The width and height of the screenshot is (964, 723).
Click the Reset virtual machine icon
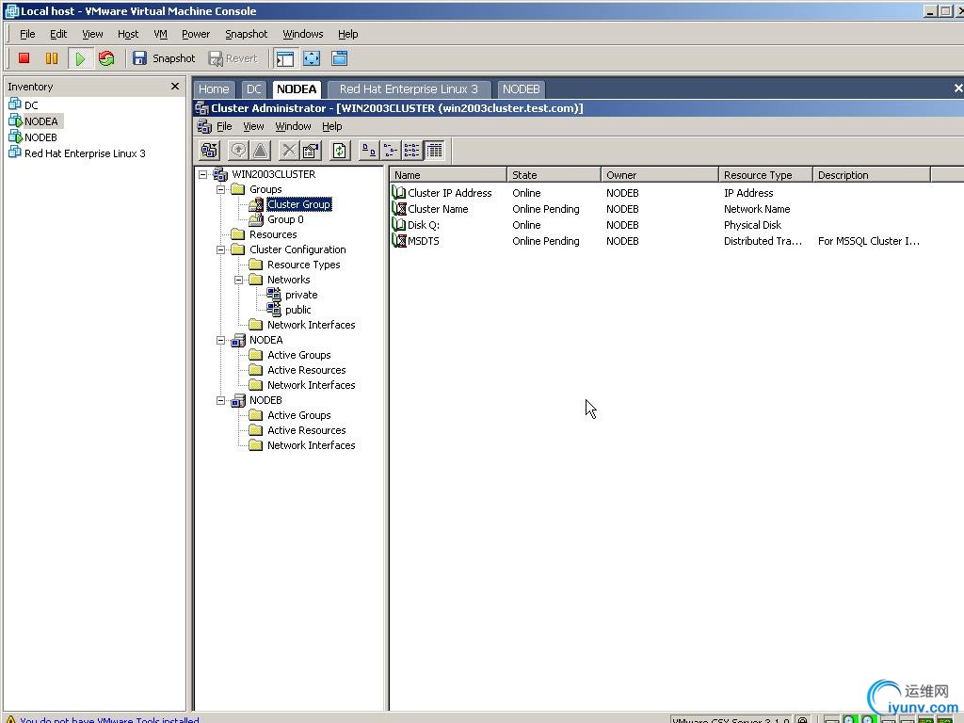click(106, 58)
